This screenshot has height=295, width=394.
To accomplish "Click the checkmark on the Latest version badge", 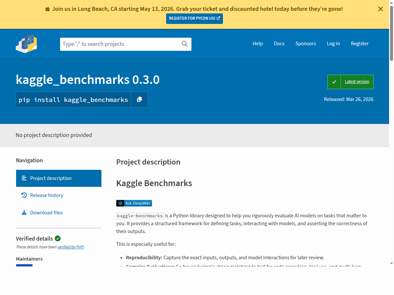I will (334, 82).
